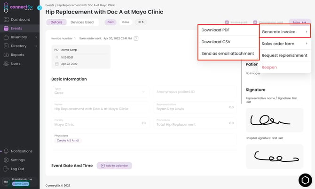Click the PO Acme Corp text
Screen dimensions: 315x189
[65, 50]
